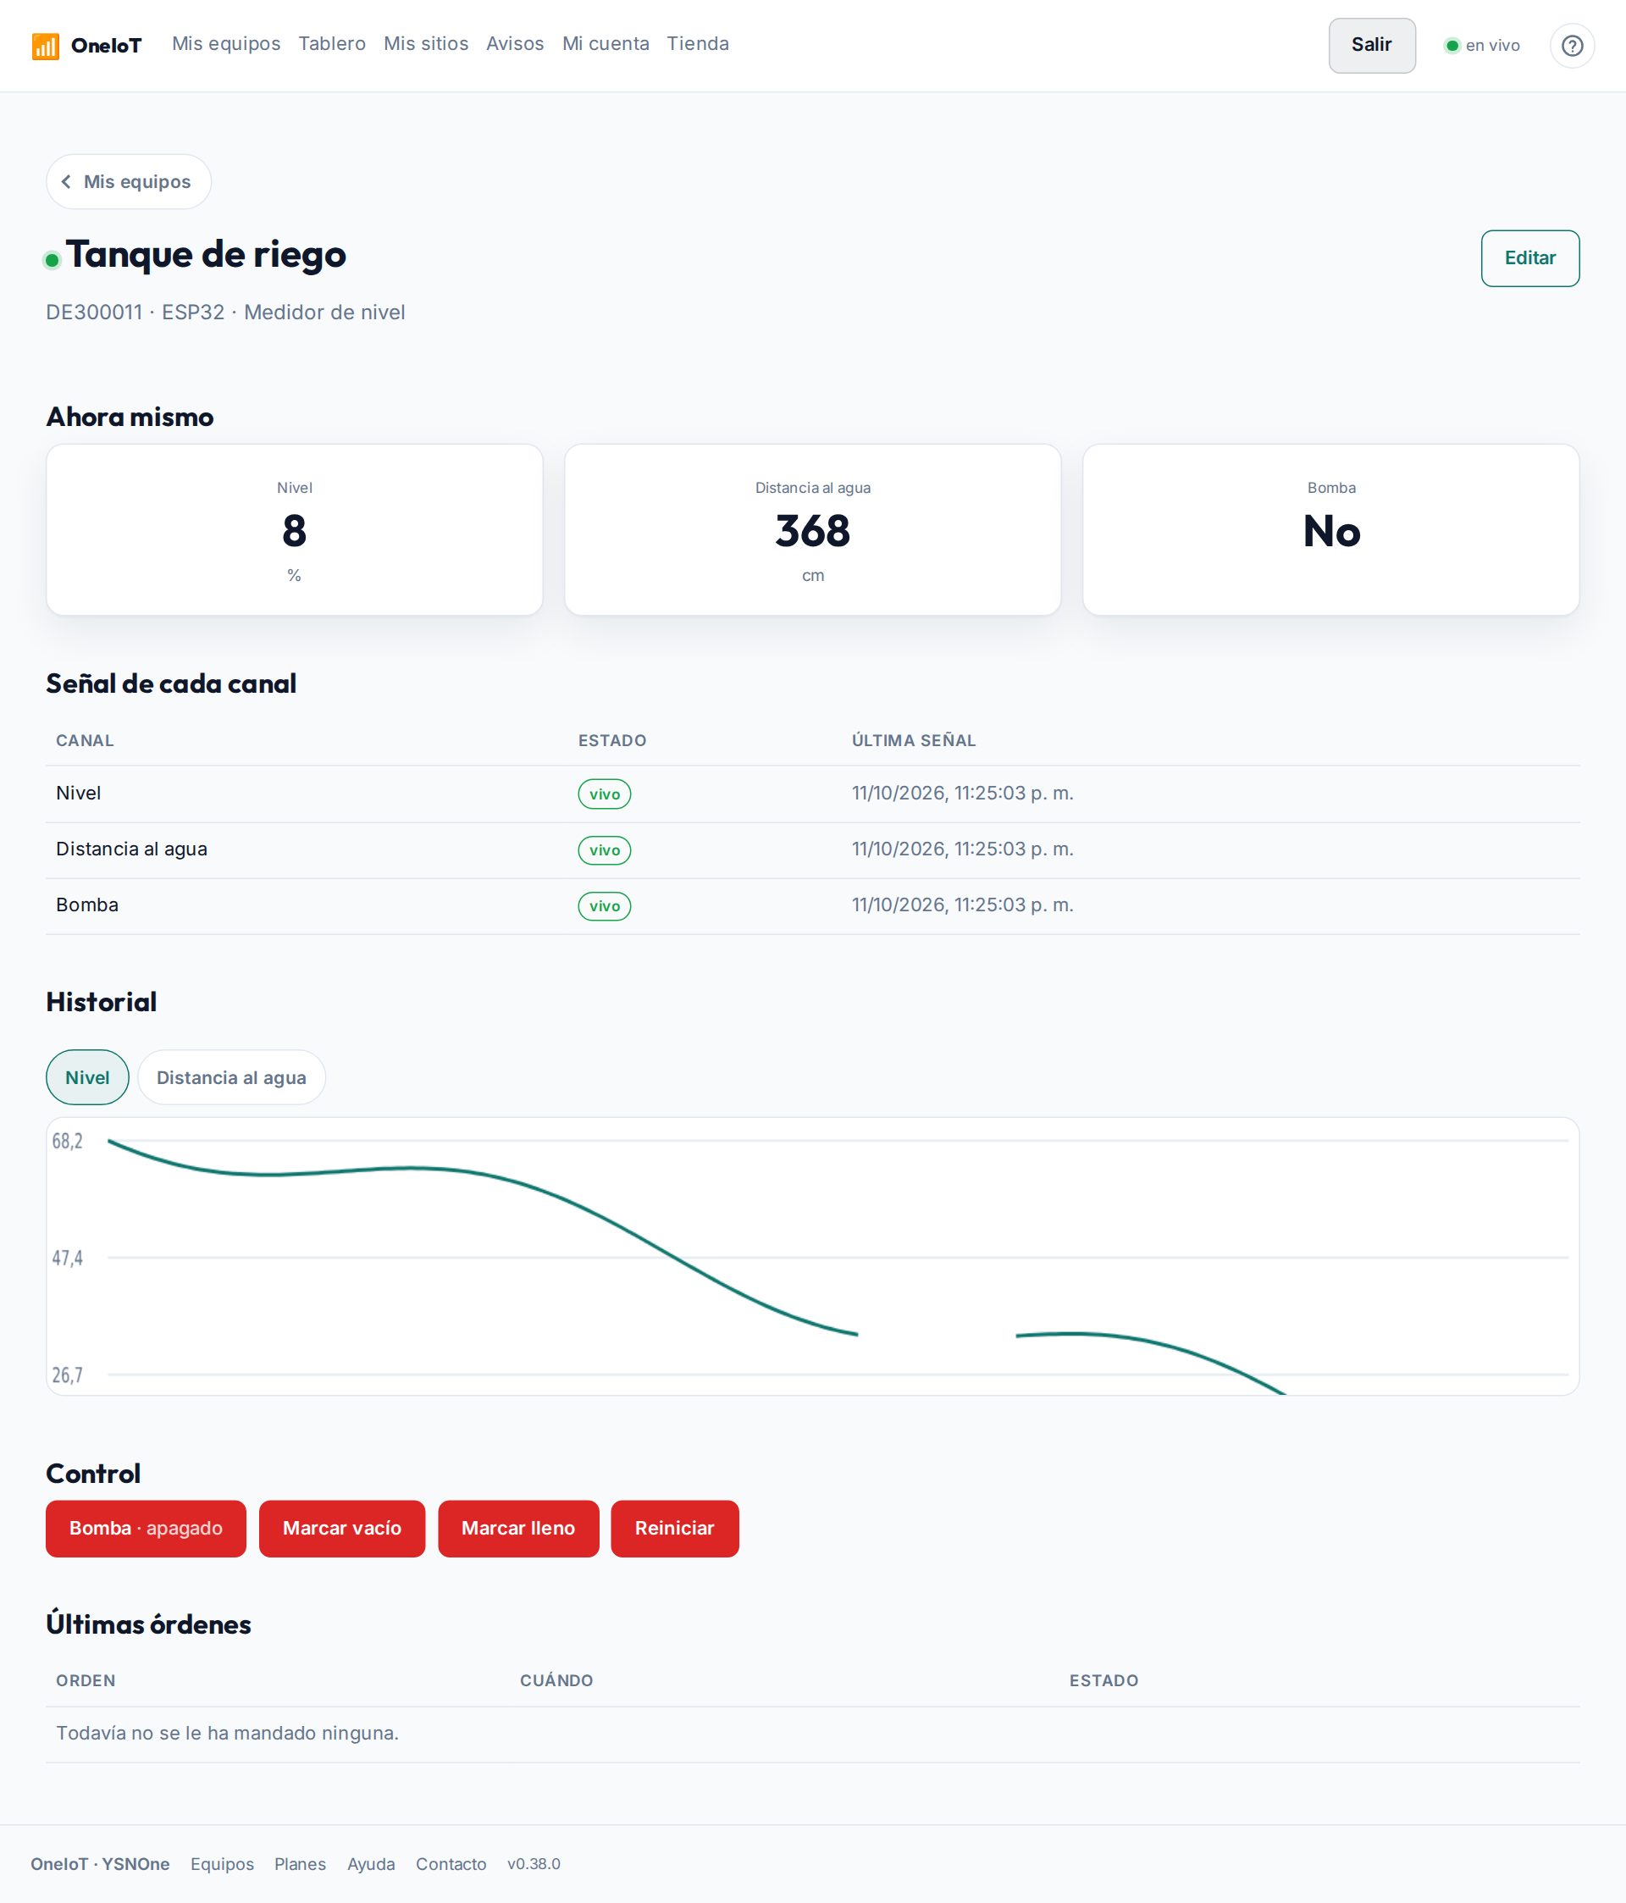This screenshot has width=1626, height=1903.
Task: Click the Editar button
Action: point(1529,258)
